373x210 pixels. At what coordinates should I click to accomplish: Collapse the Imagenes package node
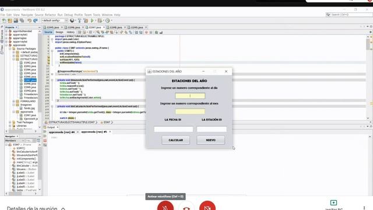coord(13,105)
